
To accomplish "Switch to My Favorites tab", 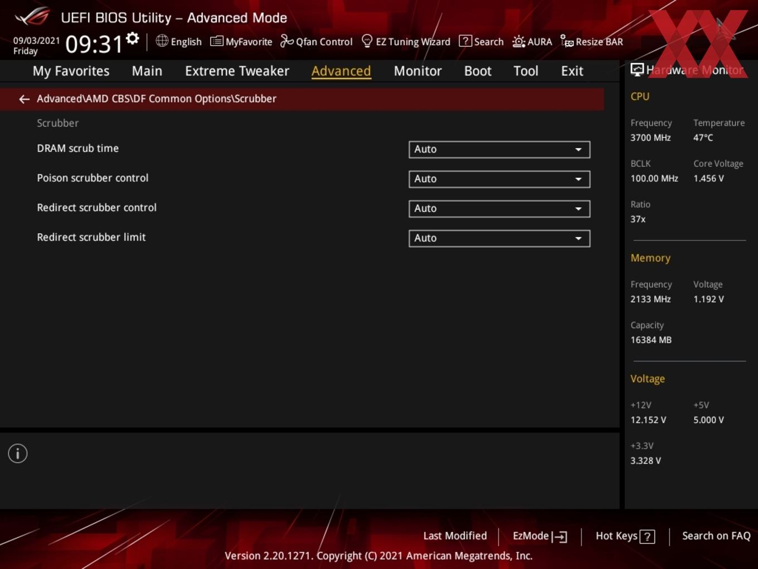I will coord(71,71).
